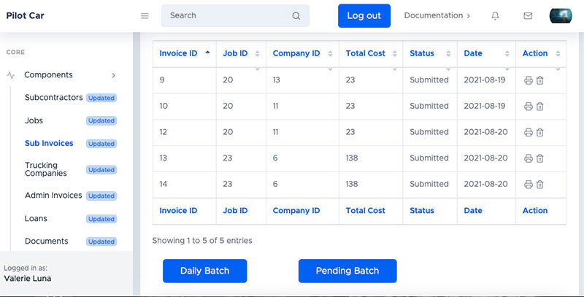This screenshot has width=584, height=297.
Task: Open the mail envelope icon
Action: (x=528, y=16)
